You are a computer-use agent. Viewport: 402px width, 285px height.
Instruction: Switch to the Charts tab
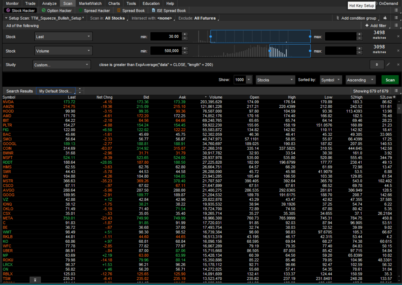click(x=114, y=3)
